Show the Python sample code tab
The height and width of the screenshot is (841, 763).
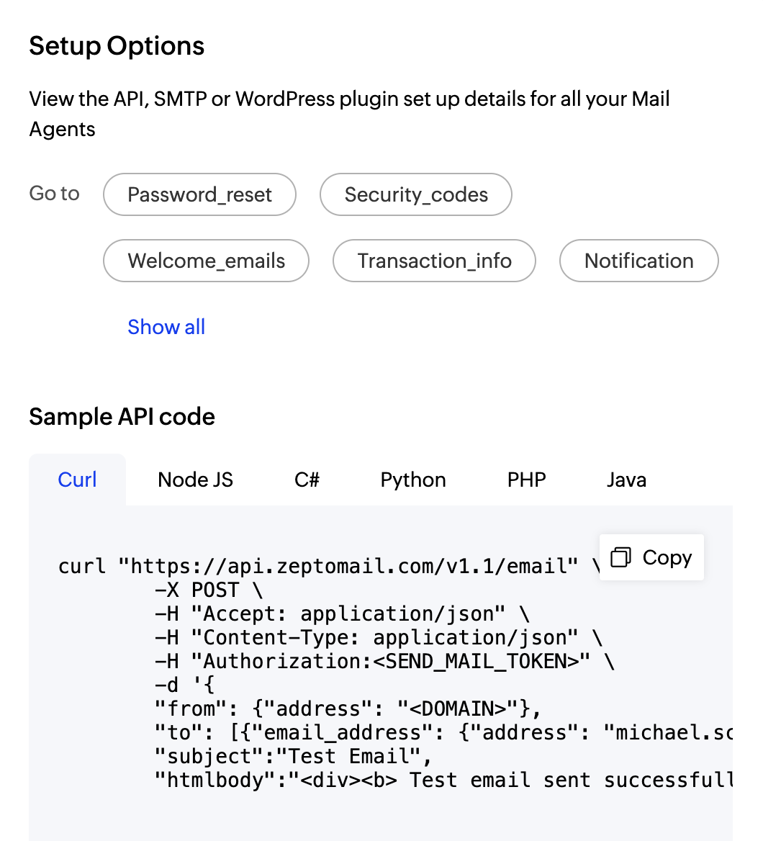(413, 480)
